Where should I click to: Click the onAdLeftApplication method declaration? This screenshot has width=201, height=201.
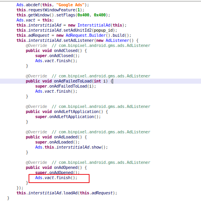point(67,111)
